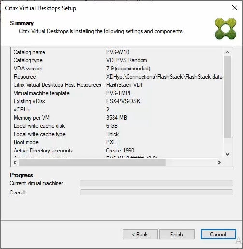The image size is (243, 249).
Task: Click the summary list scroll up arrow
Action: coord(227,52)
